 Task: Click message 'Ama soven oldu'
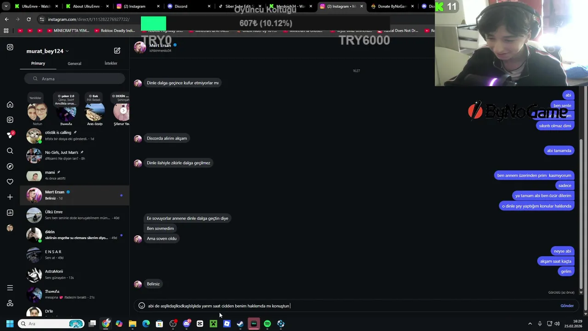pyautogui.click(x=161, y=239)
